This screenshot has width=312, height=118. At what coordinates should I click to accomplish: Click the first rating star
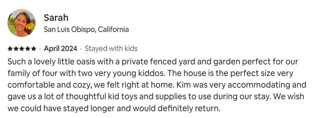point(10,49)
